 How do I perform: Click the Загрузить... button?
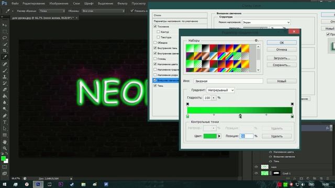pyautogui.click(x=282, y=58)
